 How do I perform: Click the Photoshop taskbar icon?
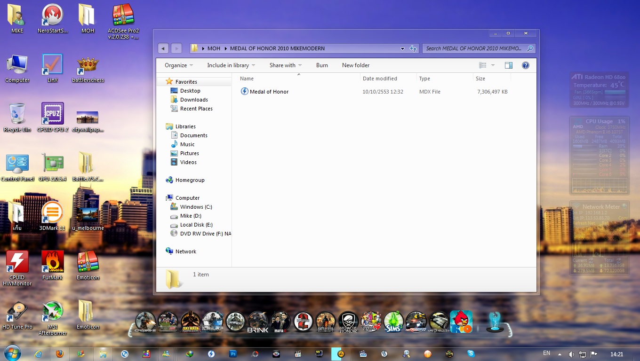[x=233, y=354]
